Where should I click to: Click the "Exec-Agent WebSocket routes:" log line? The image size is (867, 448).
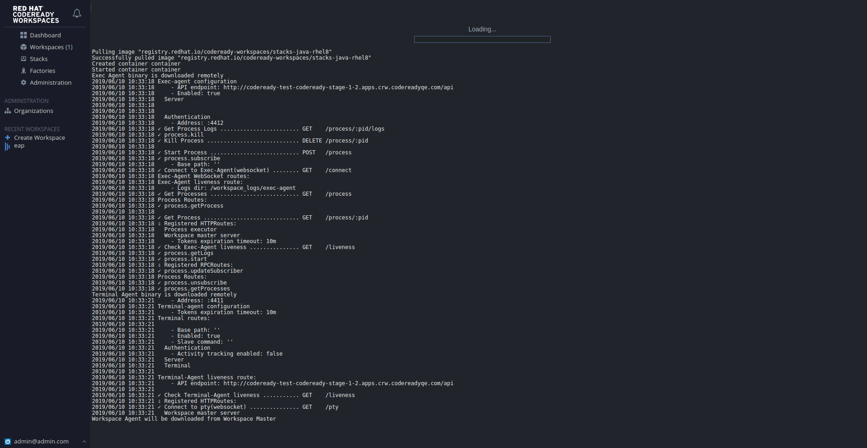[171, 176]
